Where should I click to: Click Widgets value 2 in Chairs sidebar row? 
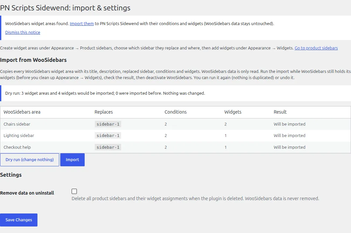pyautogui.click(x=226, y=124)
